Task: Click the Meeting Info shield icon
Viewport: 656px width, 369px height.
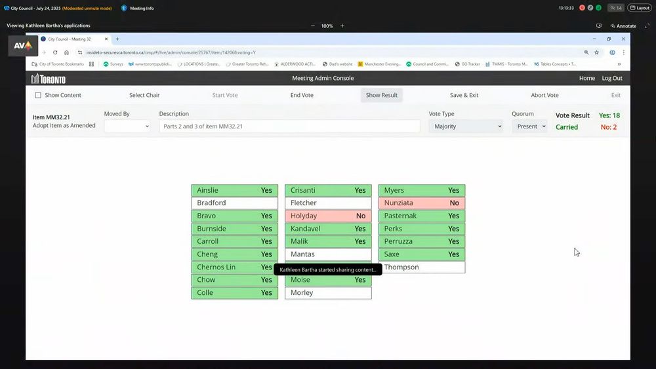Action: (x=124, y=8)
